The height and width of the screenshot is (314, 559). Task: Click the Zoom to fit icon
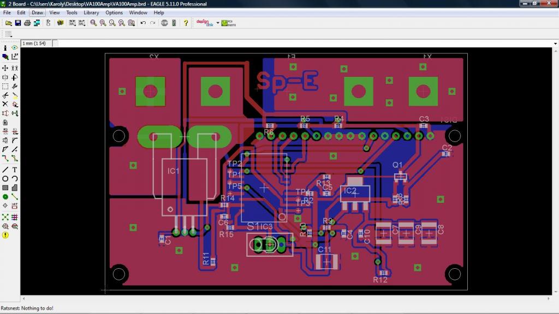click(93, 23)
